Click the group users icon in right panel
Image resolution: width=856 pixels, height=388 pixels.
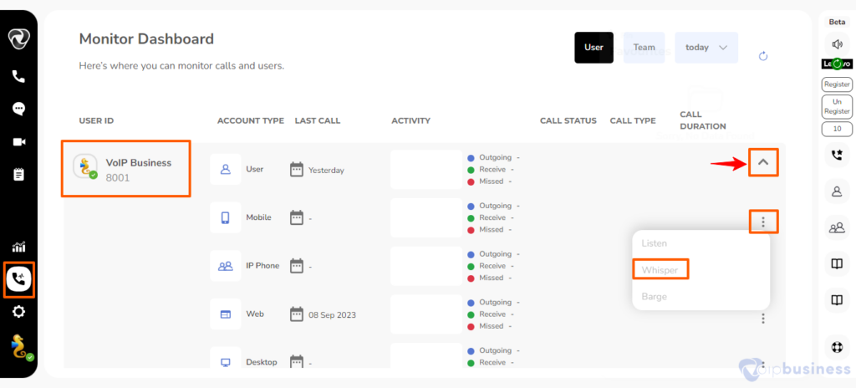tap(837, 228)
